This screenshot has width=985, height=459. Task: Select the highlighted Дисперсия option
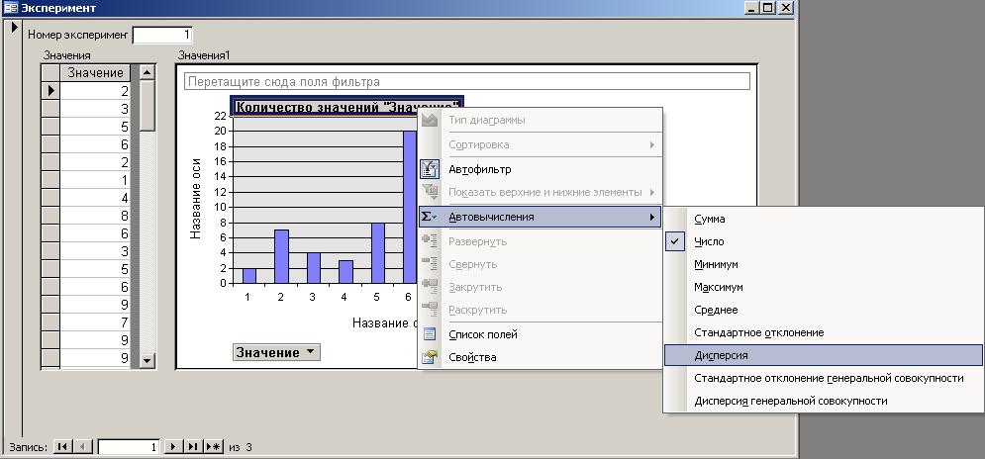[x=823, y=355]
